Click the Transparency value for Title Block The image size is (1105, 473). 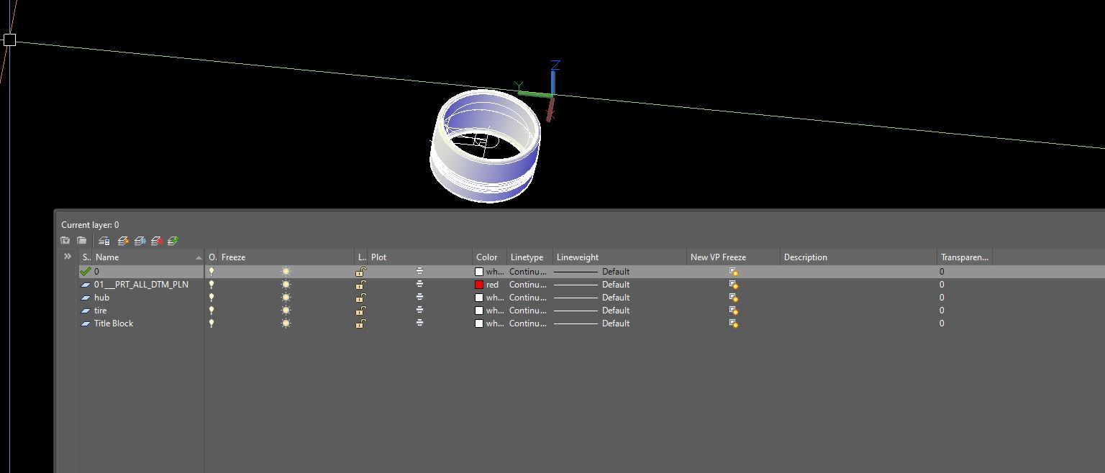point(941,323)
